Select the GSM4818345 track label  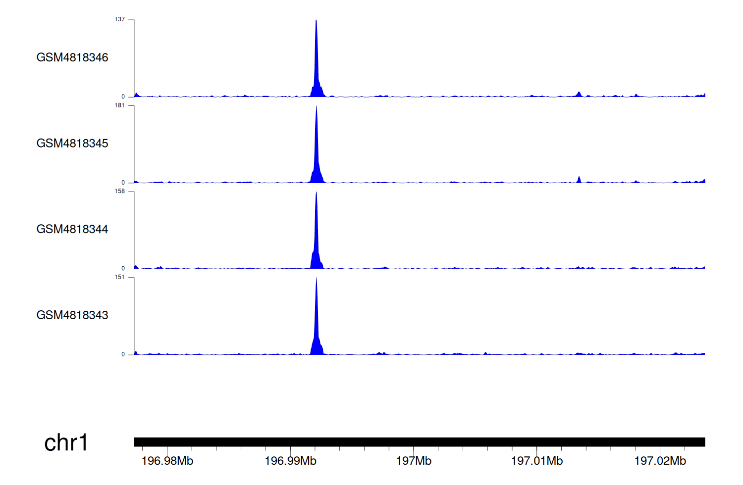coord(72,144)
